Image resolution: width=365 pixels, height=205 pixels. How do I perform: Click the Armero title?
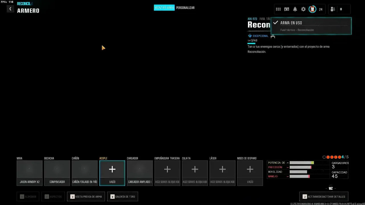(x=28, y=11)
